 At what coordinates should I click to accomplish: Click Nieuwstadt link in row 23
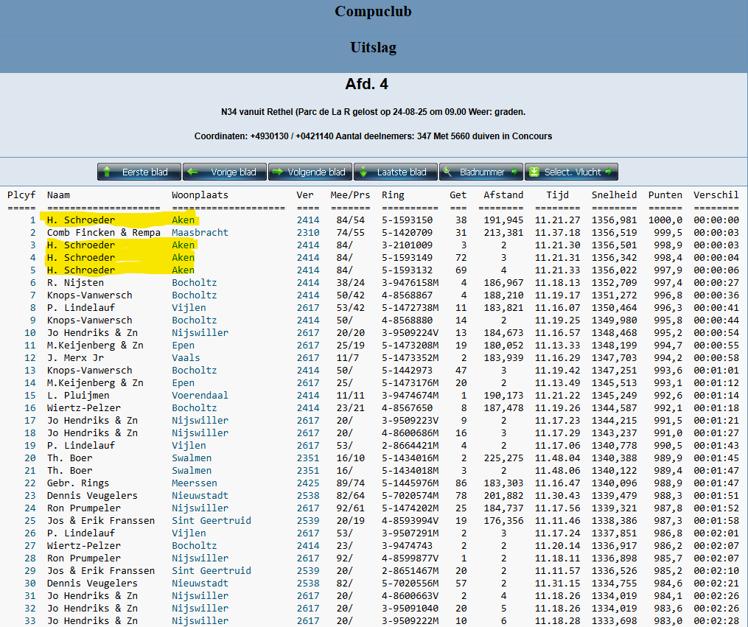click(x=200, y=496)
